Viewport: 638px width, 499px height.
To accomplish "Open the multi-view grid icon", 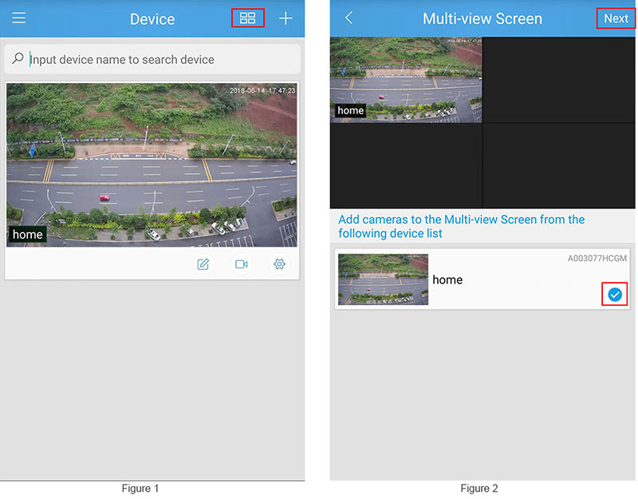I will tap(247, 18).
